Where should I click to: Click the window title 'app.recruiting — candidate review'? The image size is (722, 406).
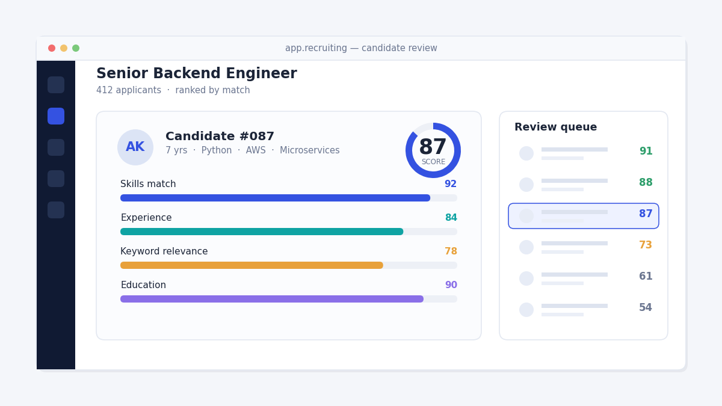point(361,48)
